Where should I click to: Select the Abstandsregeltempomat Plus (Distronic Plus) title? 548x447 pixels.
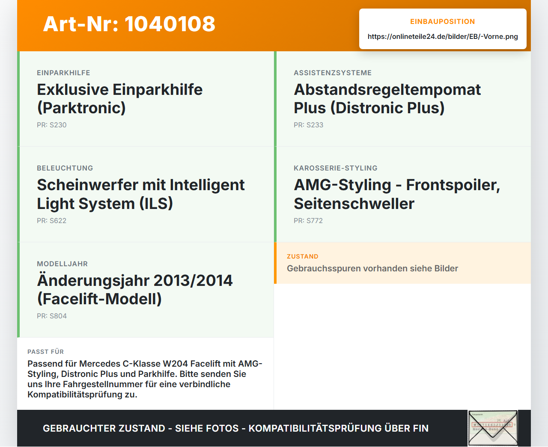[387, 99]
